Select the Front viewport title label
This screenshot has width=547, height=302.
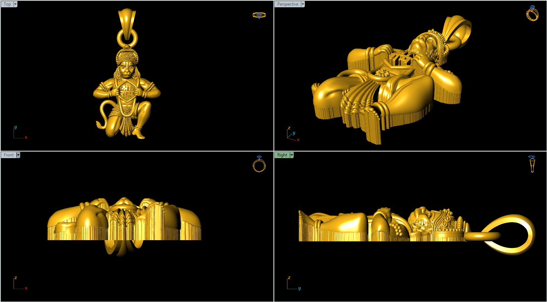[9, 155]
